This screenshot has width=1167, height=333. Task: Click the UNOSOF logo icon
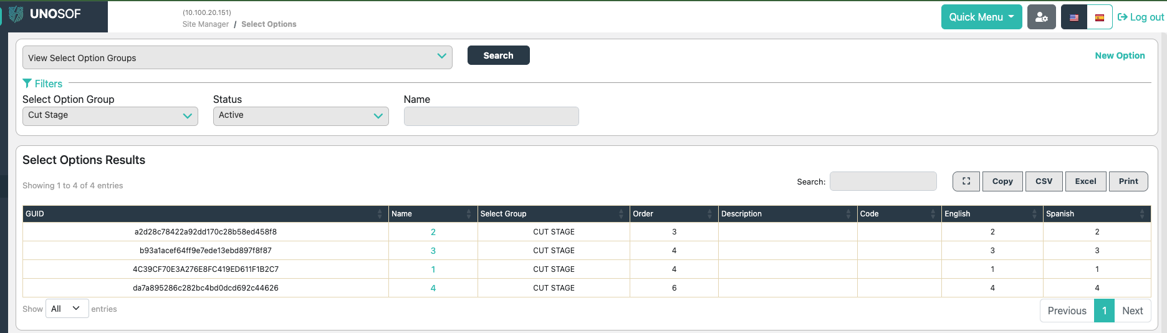click(x=16, y=14)
